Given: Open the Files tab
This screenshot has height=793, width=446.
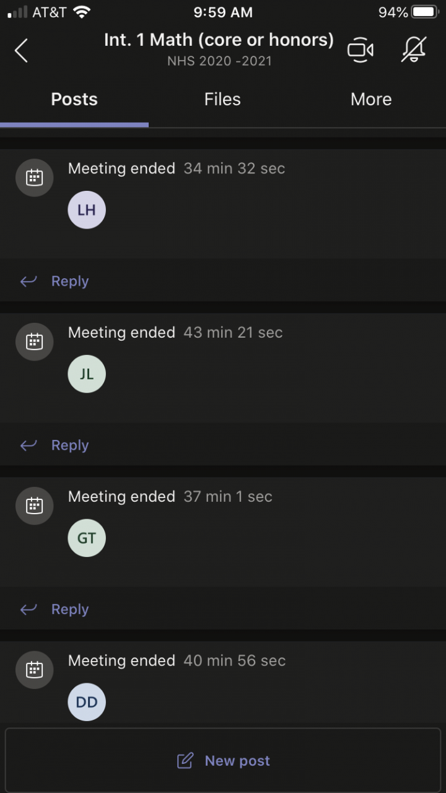Looking at the screenshot, I should [222, 100].
